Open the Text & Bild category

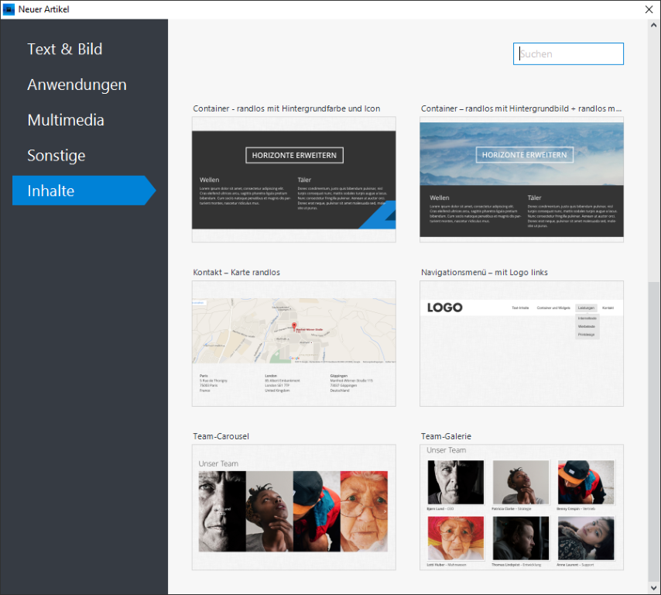tap(65, 50)
